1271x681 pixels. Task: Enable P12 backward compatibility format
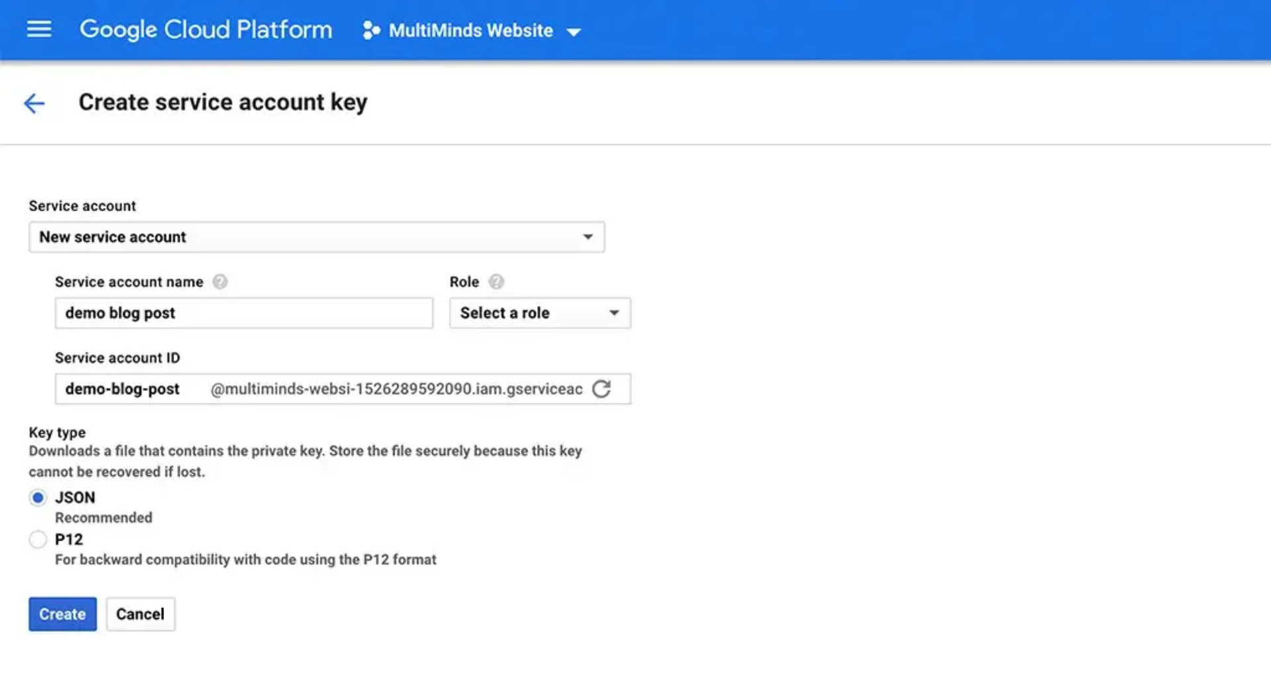pyautogui.click(x=38, y=539)
